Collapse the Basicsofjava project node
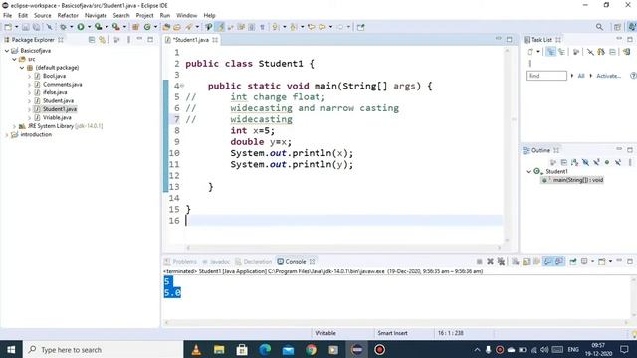Image resolution: width=637 pixels, height=358 pixels. 7,51
